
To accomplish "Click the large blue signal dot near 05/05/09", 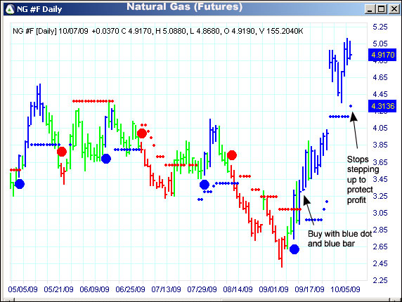I will point(20,184).
